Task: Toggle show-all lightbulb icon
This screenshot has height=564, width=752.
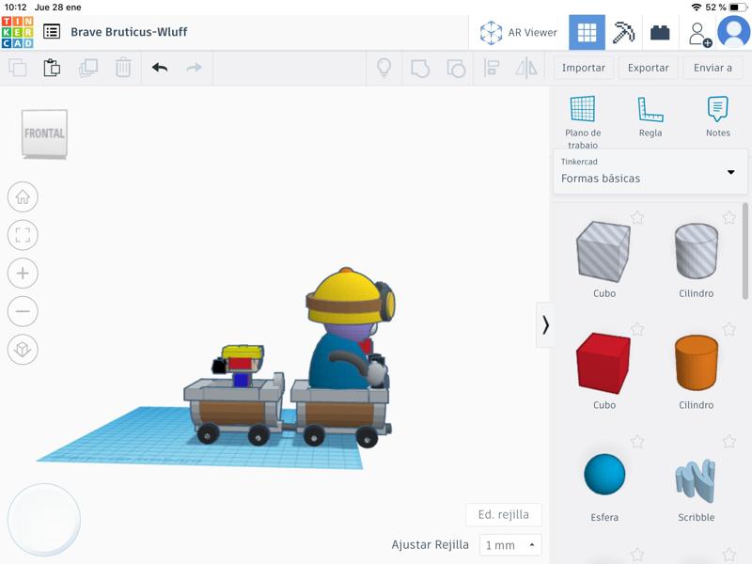Action: 384,68
